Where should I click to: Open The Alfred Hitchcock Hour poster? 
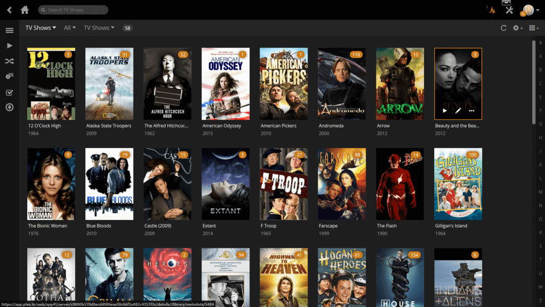[x=167, y=84]
